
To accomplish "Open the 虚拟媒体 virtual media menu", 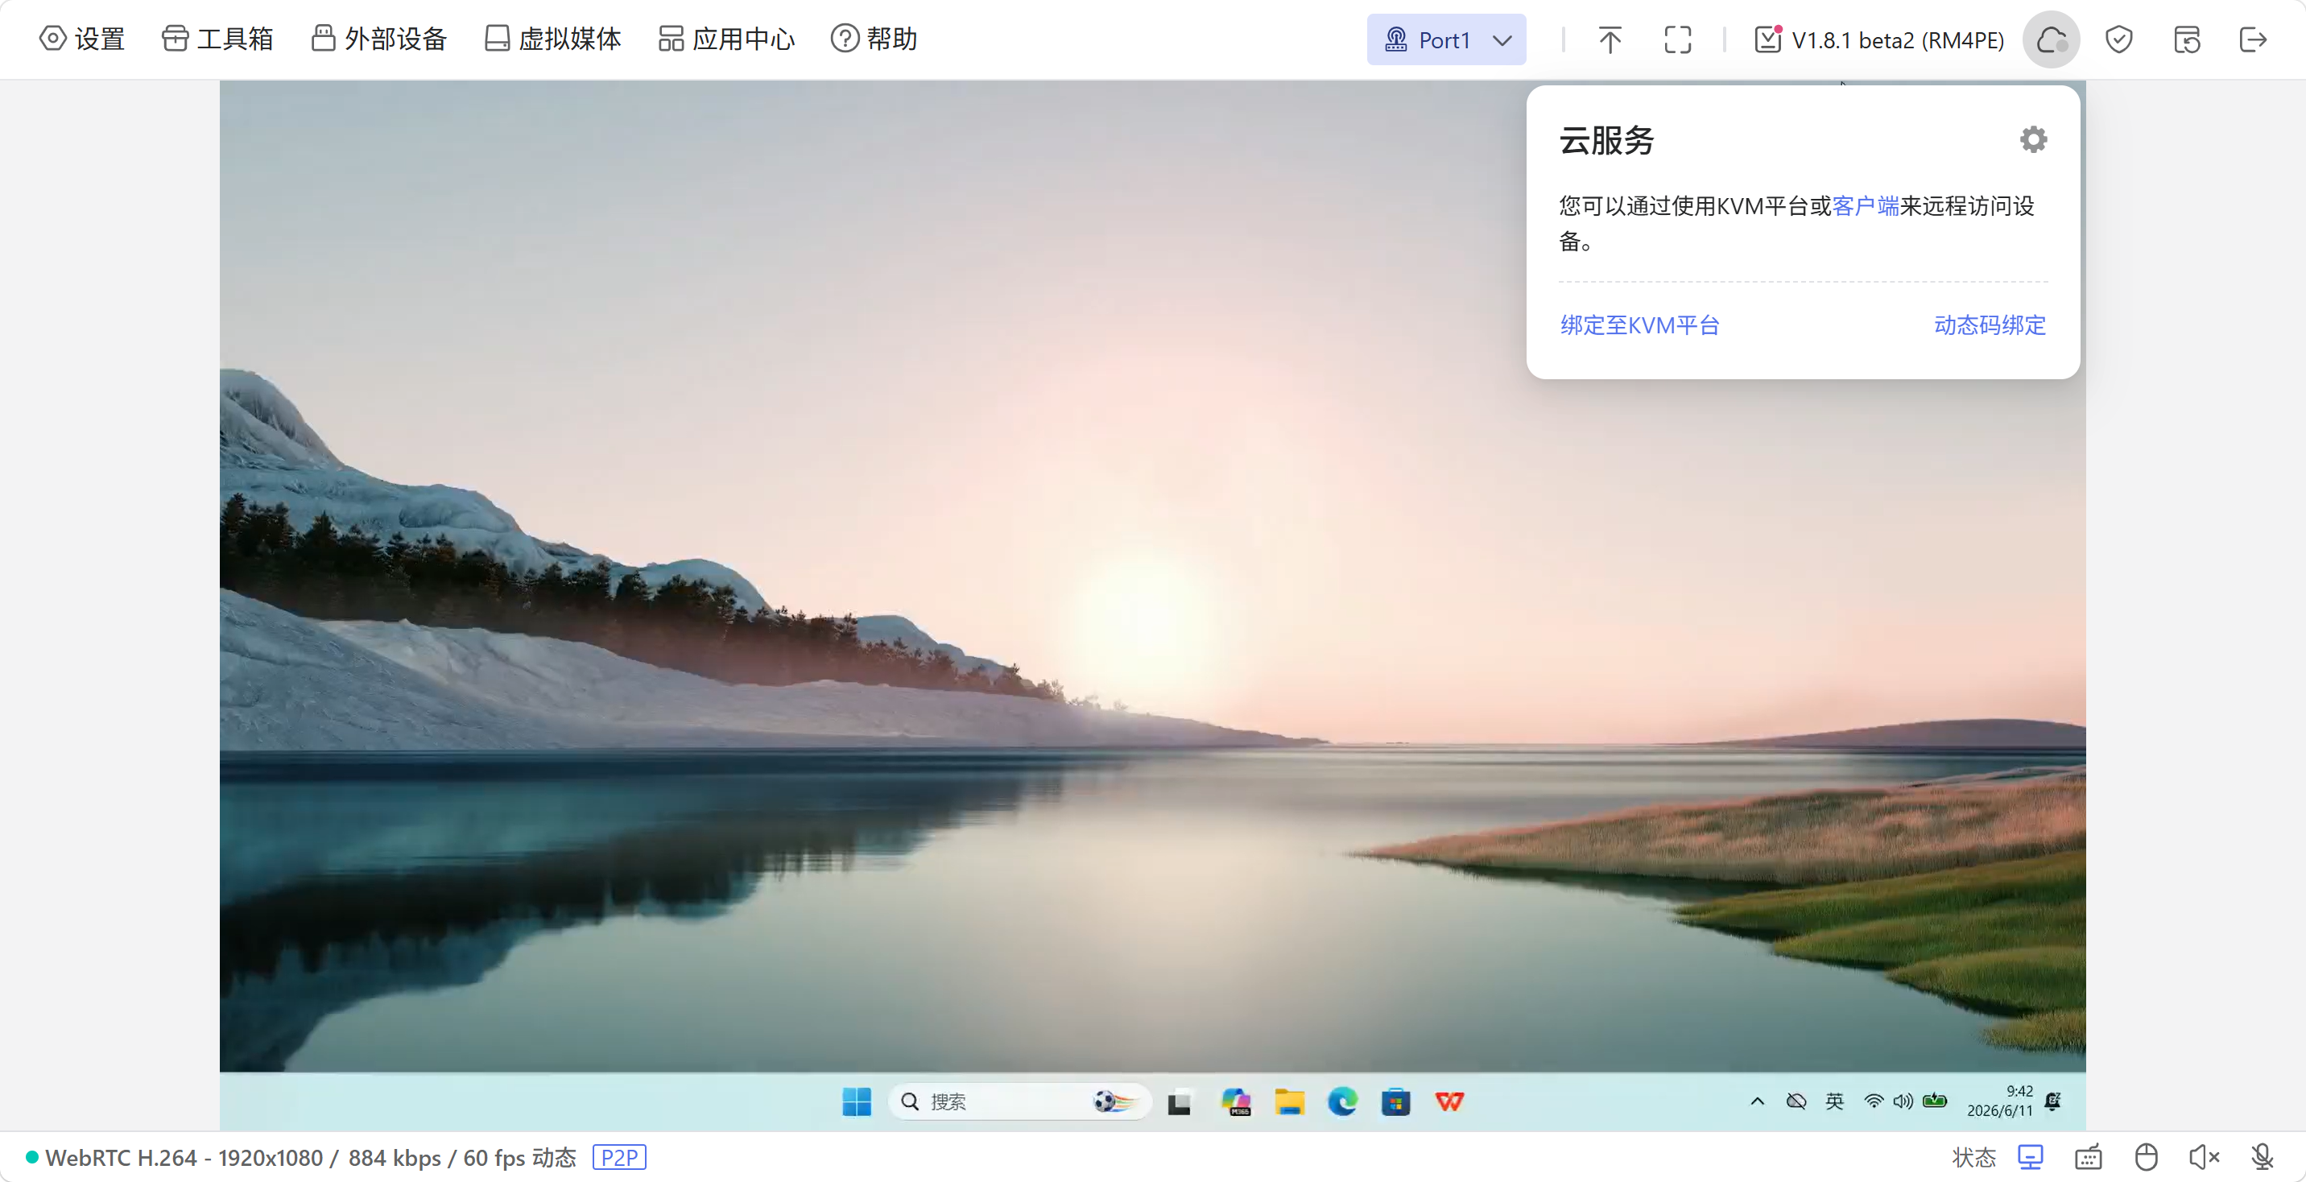I will (x=552, y=39).
